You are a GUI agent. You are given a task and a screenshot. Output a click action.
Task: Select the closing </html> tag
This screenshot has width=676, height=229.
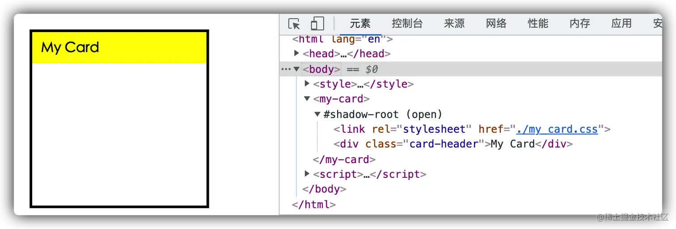coord(313,204)
